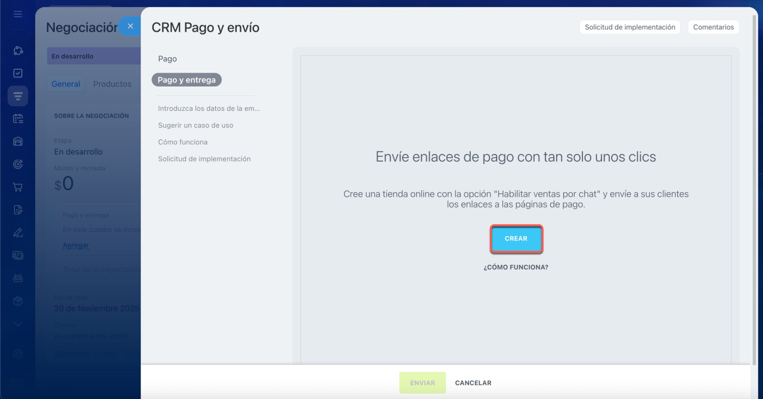Screen dimensions: 763x399
Task: Close the CRM Pago y envío slider
Action: pyautogui.click(x=130, y=26)
